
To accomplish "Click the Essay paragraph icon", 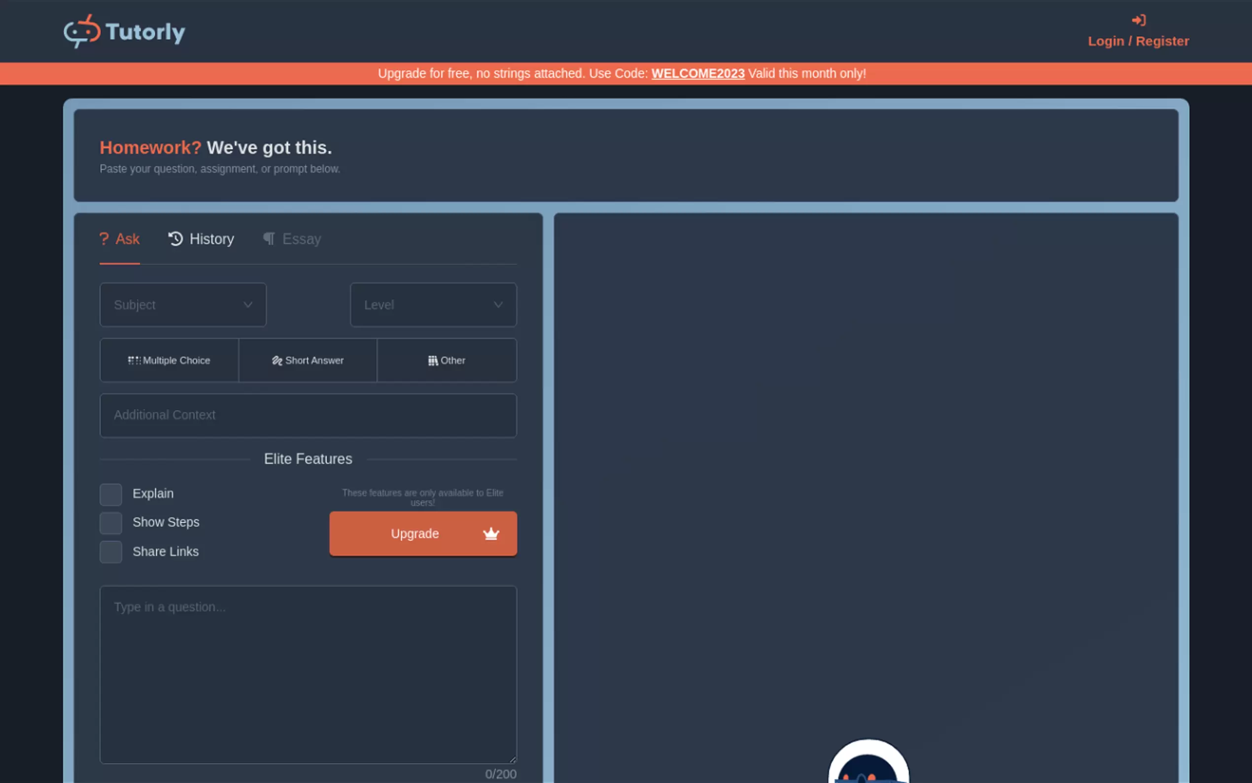I will click(x=269, y=239).
